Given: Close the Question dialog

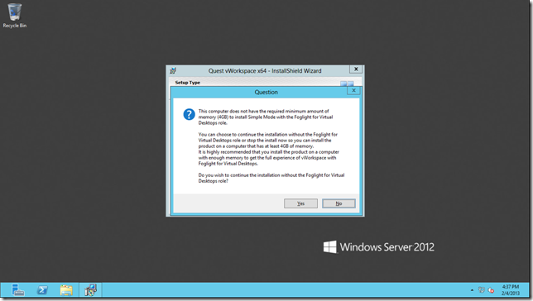Looking at the screenshot, I should [x=353, y=90].
